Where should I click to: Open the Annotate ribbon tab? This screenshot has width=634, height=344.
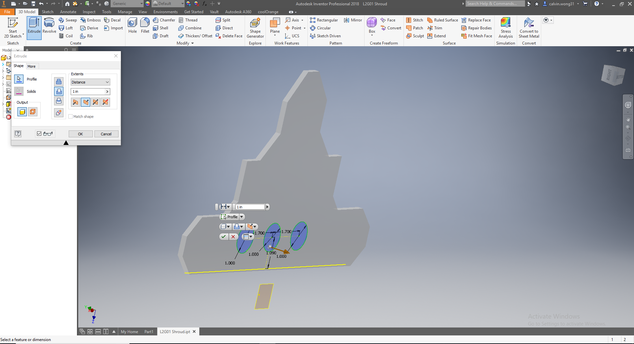tap(68, 12)
